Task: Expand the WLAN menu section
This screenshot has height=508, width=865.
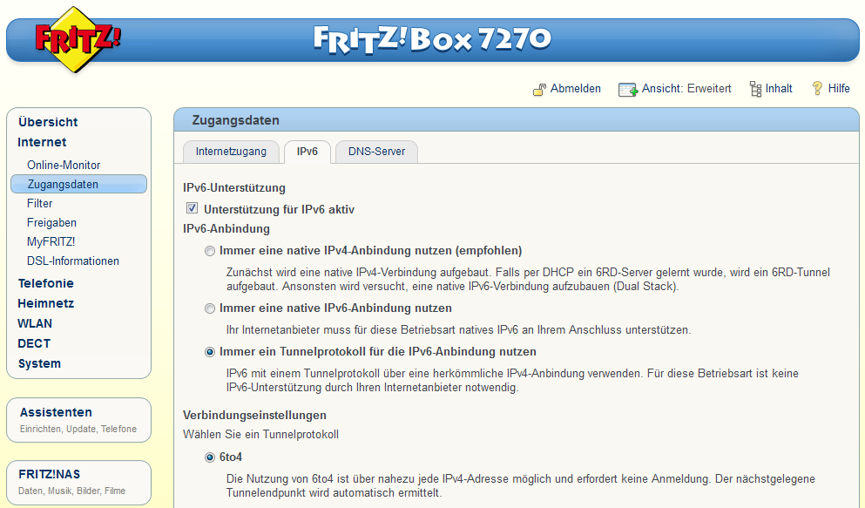Action: pyautogui.click(x=35, y=324)
